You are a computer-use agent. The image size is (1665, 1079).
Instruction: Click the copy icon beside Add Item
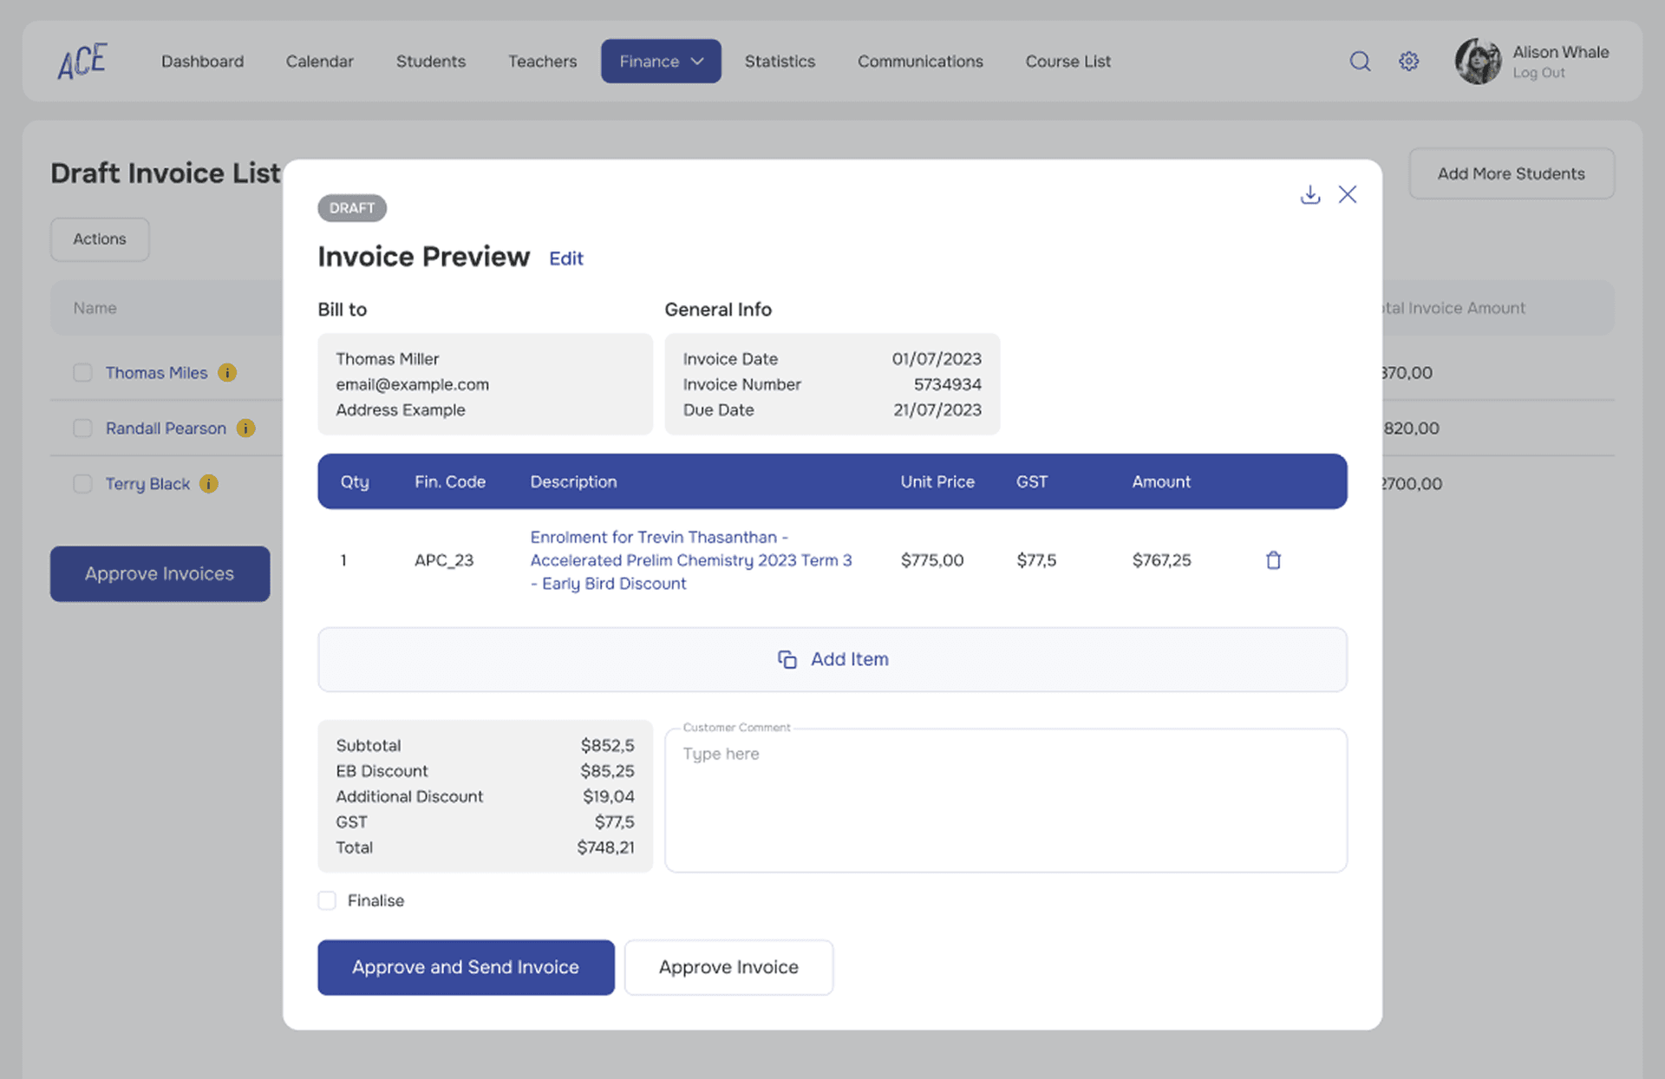[x=787, y=659]
